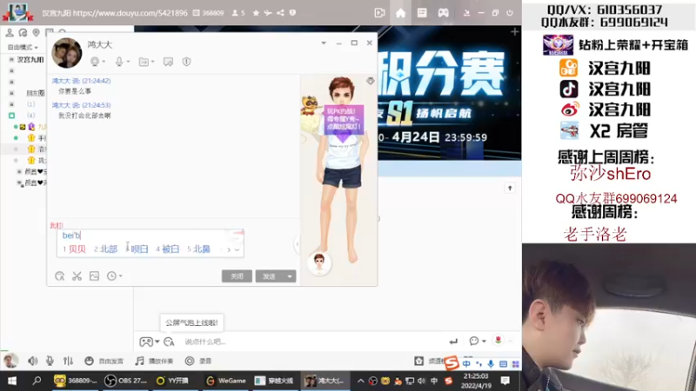The image size is (696, 391).
Task: Click the location pin icon in sidebar
Action: 36,32
